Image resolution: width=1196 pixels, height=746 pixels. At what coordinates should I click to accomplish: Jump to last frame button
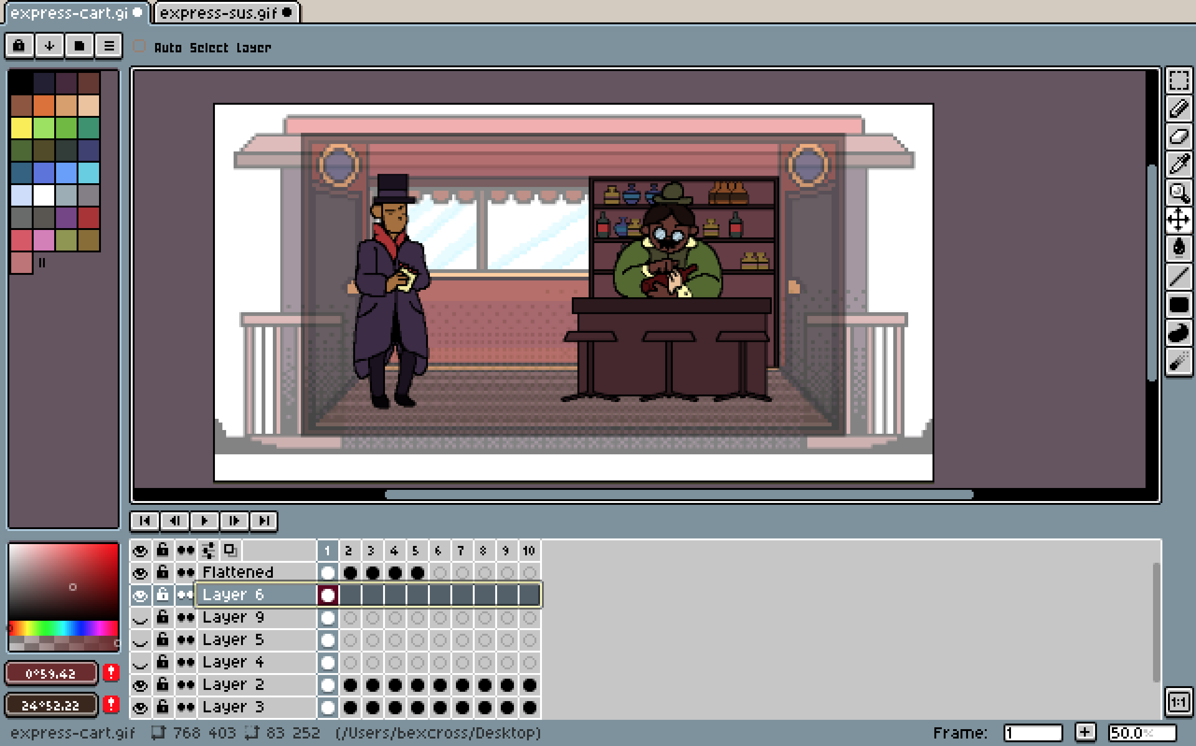[x=264, y=521]
